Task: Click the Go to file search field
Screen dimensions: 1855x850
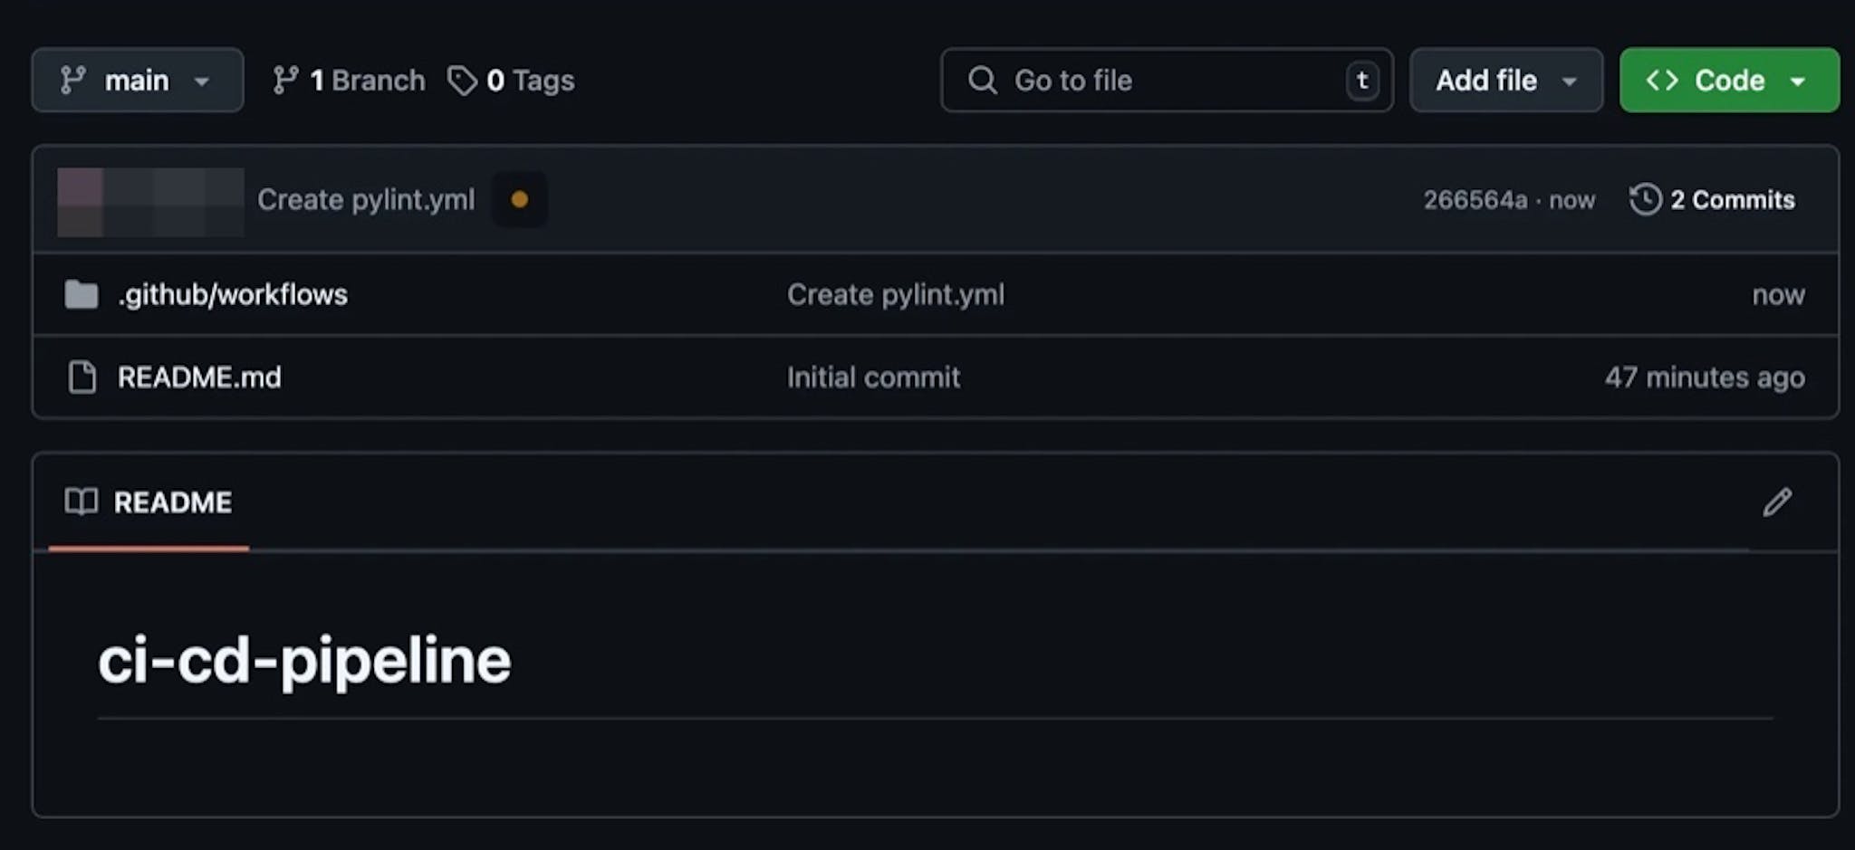Action: click(x=1168, y=81)
